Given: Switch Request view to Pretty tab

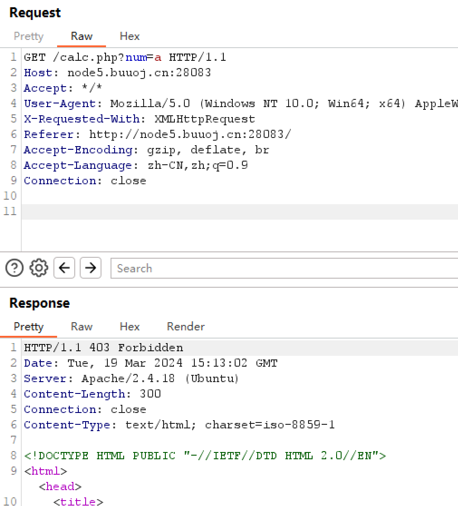Looking at the screenshot, I should click(29, 36).
